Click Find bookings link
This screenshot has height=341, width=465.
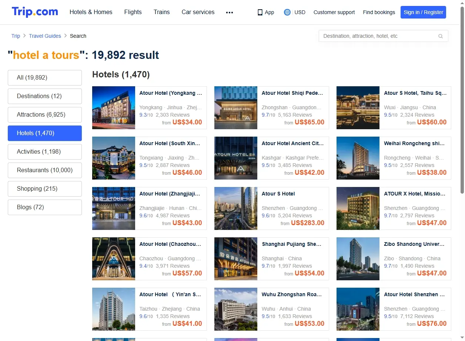point(379,12)
